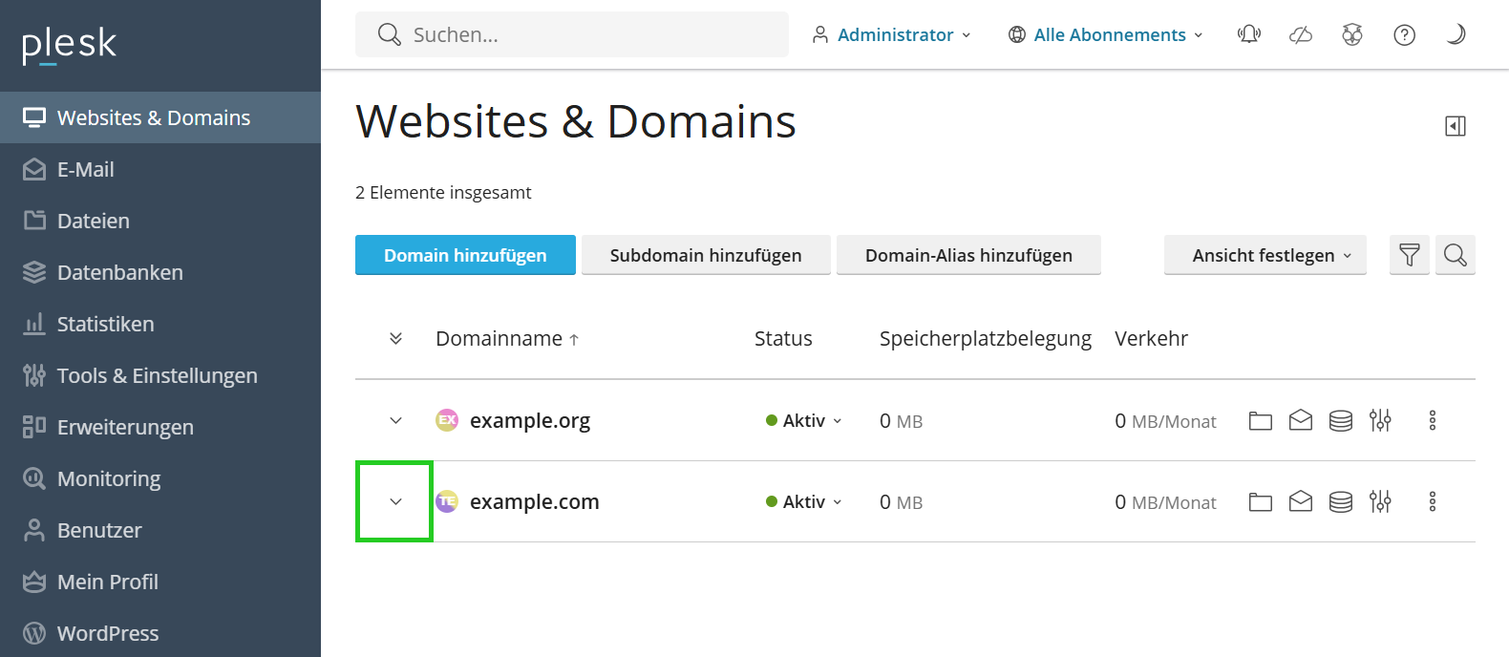The image size is (1509, 657).
Task: Open the example.org domain link
Action: (530, 421)
